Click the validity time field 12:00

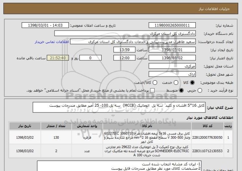pos(124,58)
